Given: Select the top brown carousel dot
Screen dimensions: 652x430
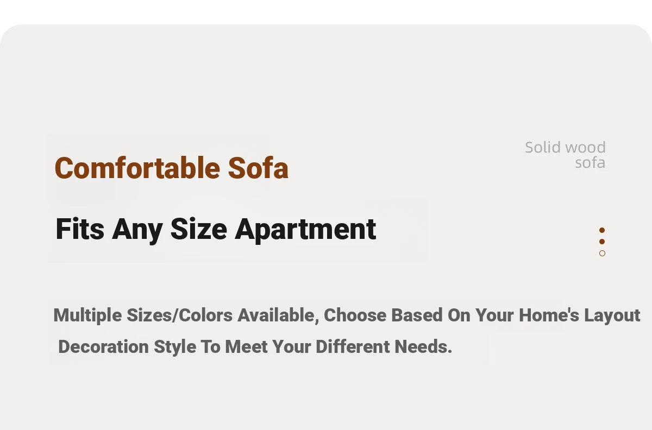Looking at the screenshot, I should pos(602,230).
